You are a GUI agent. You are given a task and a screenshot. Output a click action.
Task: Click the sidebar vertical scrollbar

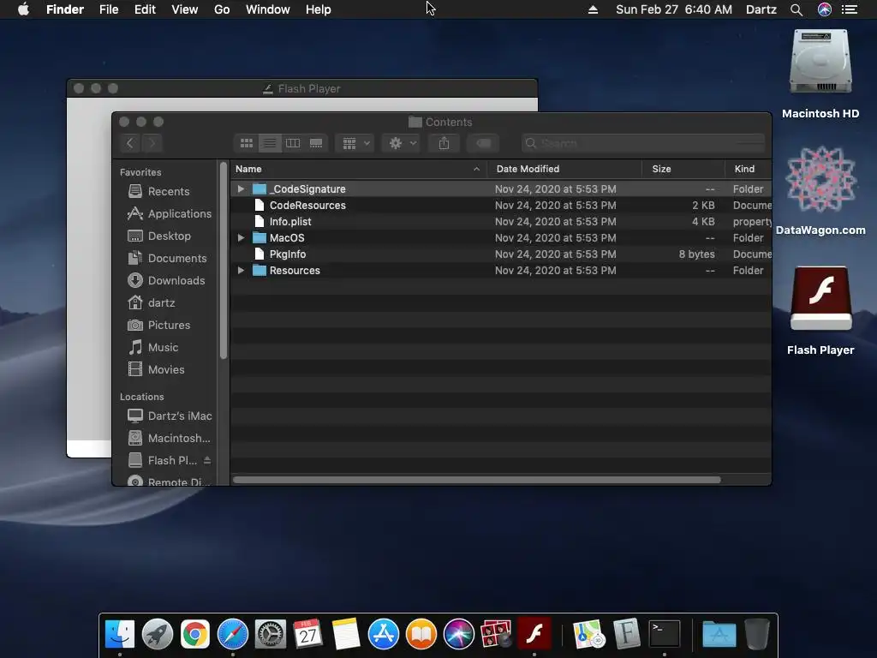pyautogui.click(x=224, y=260)
